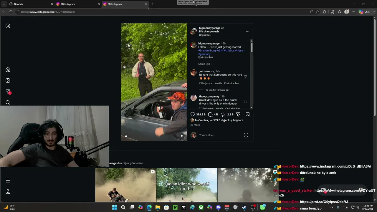This screenshot has width=377, height=212.
Task: Open the 'Orijinal ses' audio link
Action: (205, 35)
